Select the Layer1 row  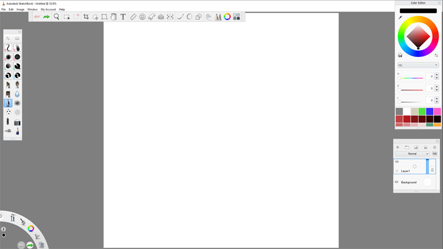point(414,167)
